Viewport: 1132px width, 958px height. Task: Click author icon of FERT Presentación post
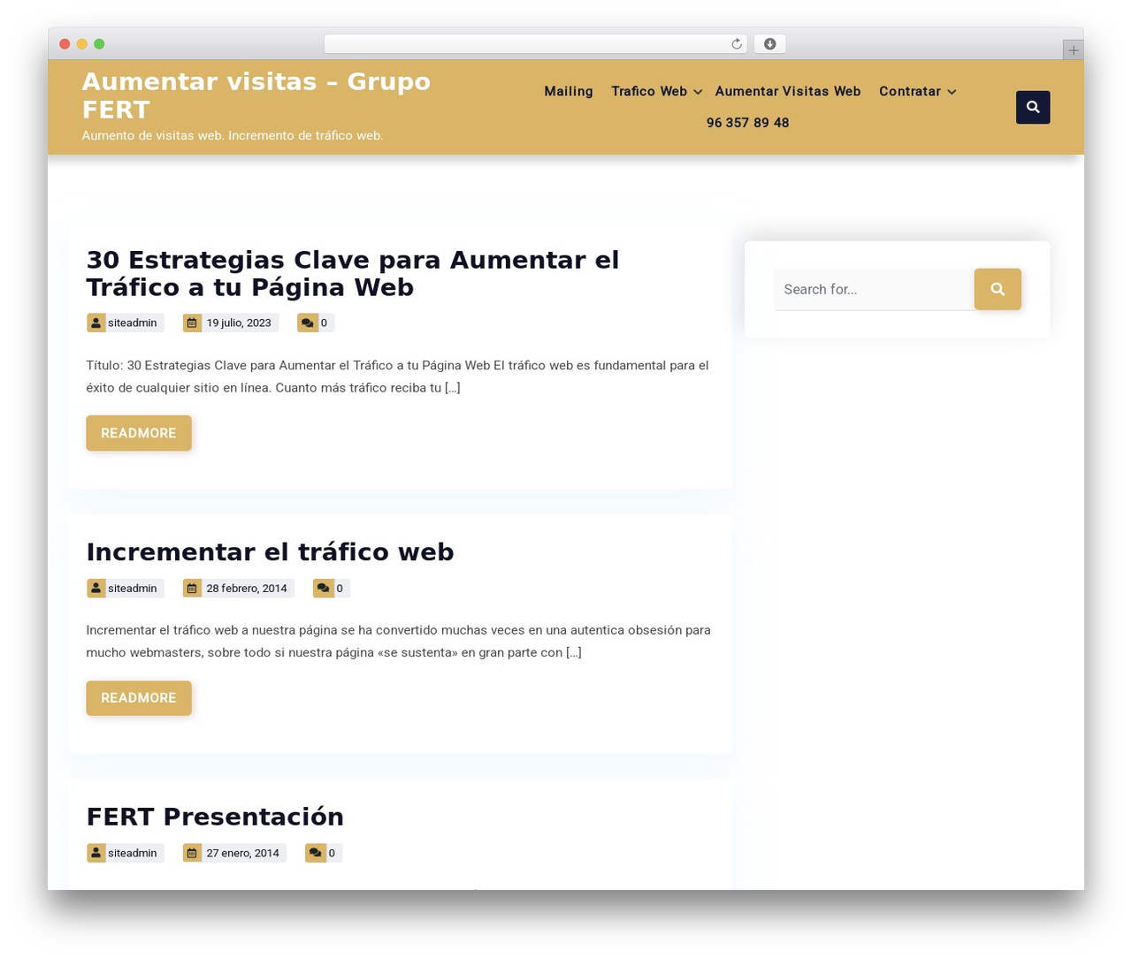click(x=96, y=853)
